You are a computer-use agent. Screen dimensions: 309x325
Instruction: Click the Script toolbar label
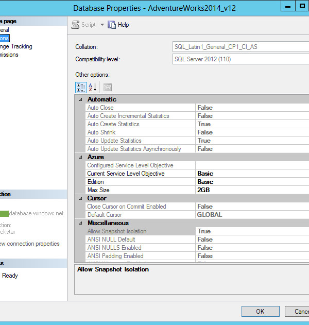(89, 25)
